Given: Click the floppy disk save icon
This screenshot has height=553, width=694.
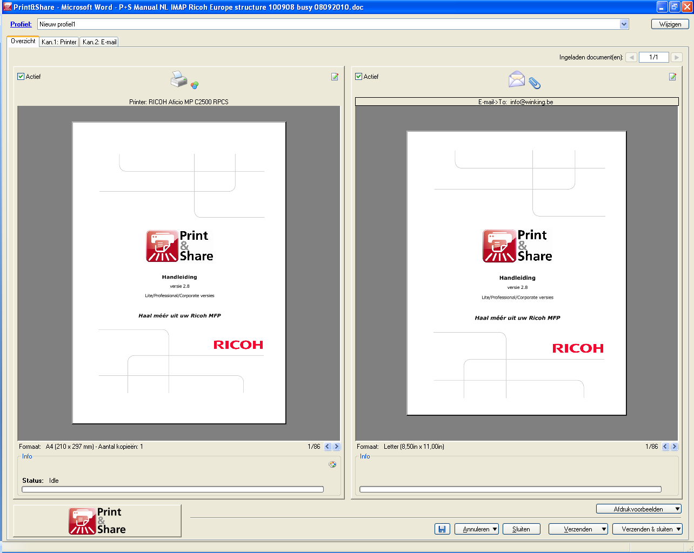Looking at the screenshot, I should click(x=442, y=529).
